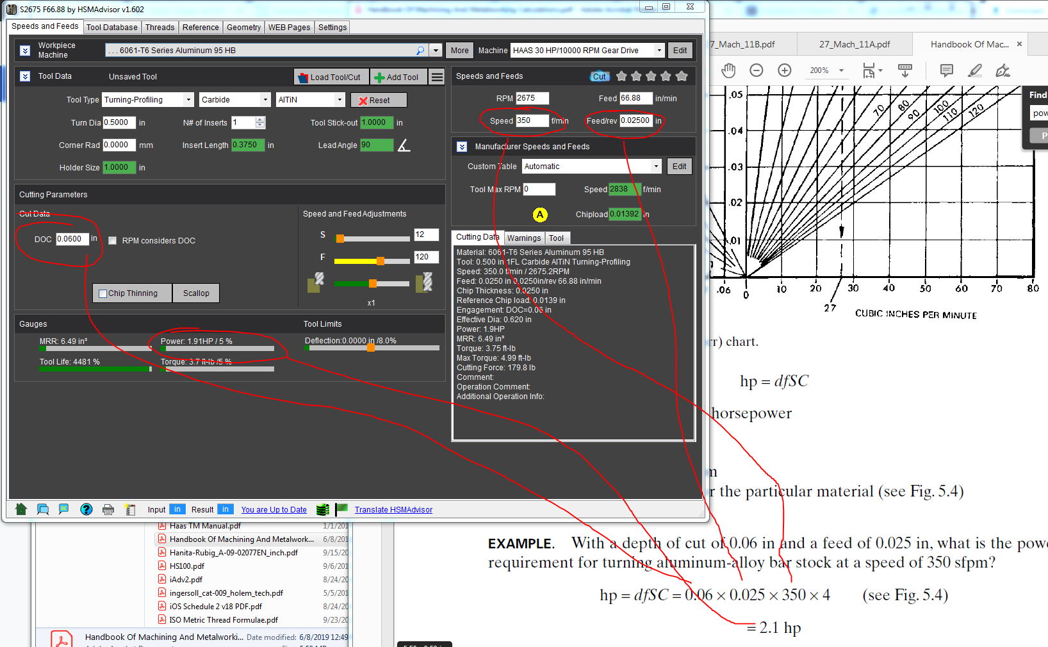This screenshot has width=1048, height=647.
Task: Open the Geometry tab
Action: tap(243, 27)
